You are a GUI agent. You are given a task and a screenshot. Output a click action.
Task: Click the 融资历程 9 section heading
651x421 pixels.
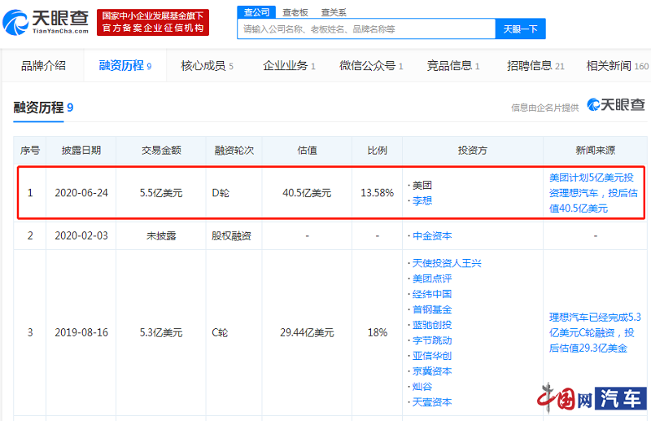[43, 107]
